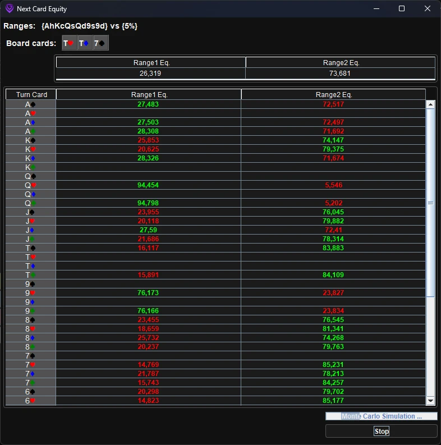Click the seven of spades board card
This screenshot has width=441, height=445.
(100, 43)
